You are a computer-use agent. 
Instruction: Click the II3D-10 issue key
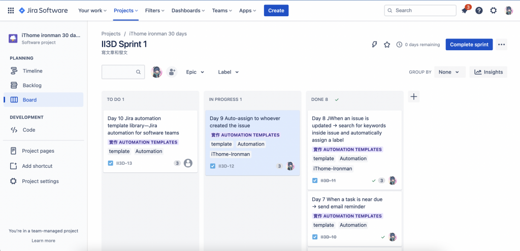(329, 237)
